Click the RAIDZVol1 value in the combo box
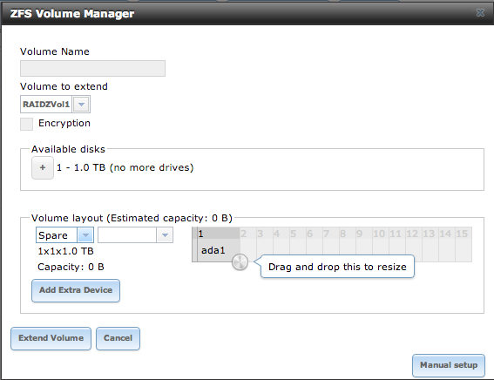 click(x=46, y=105)
